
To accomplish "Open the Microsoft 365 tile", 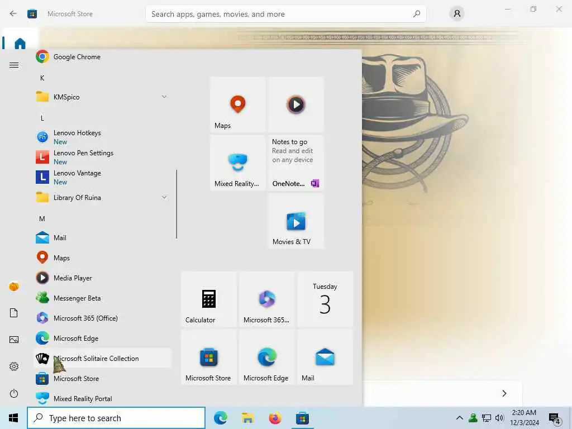I will tap(267, 299).
